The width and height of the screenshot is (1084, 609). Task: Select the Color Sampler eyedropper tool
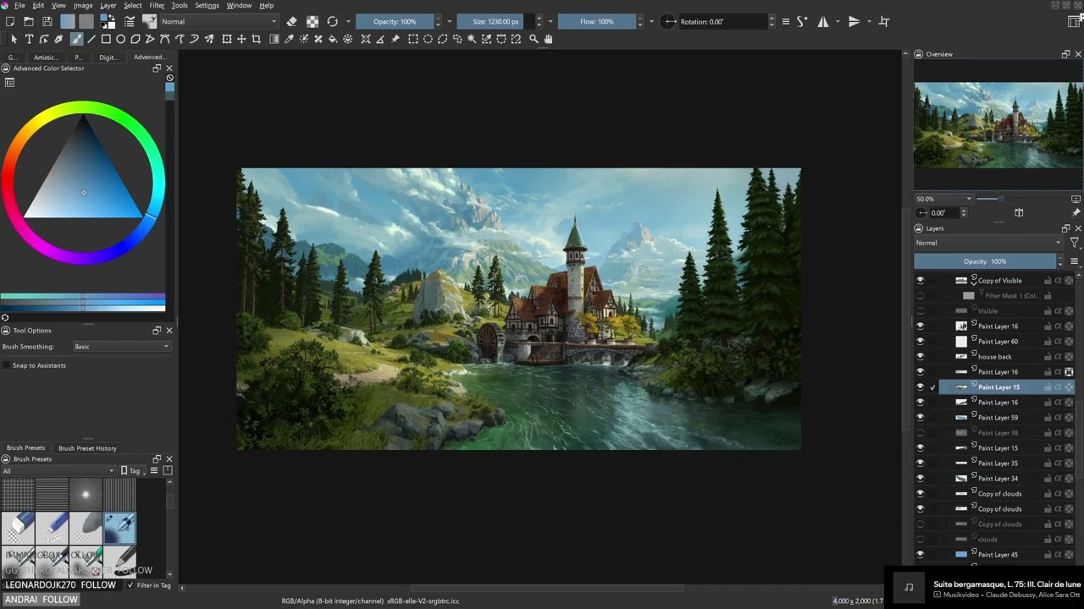(289, 39)
